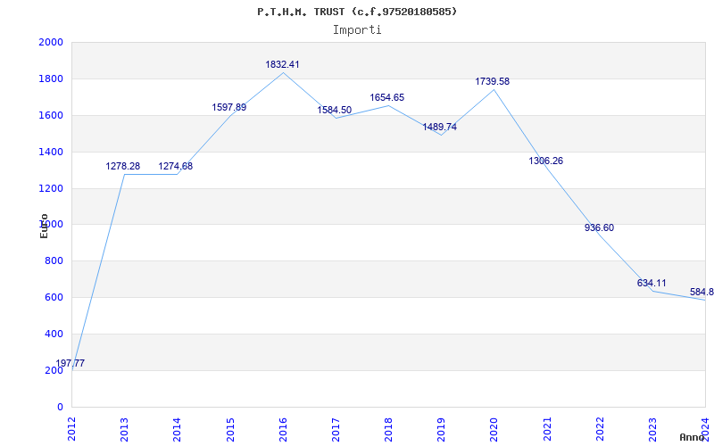Click the 1306.26 data label
This screenshot has height=446, width=714.
pyautogui.click(x=545, y=161)
